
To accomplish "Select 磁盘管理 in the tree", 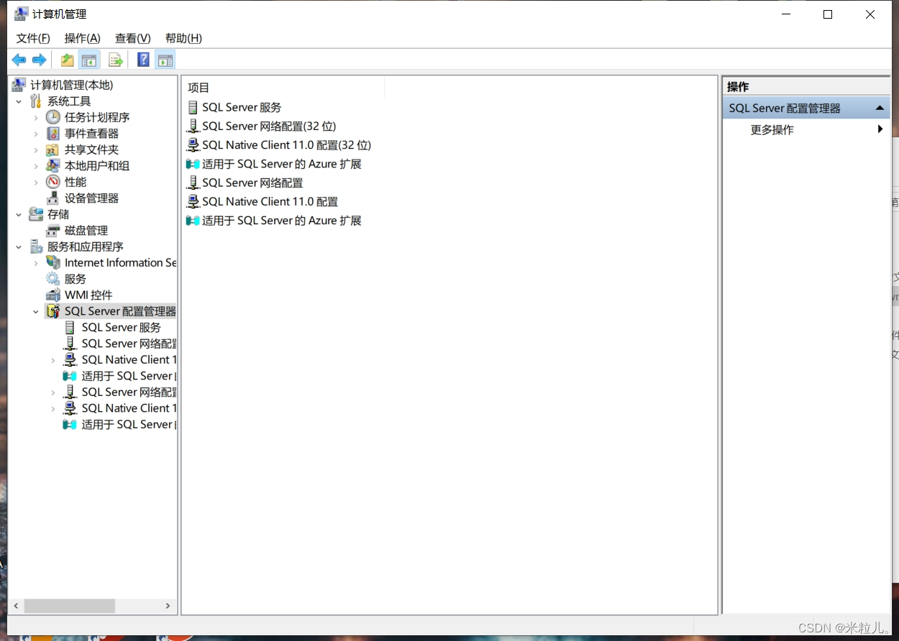I will click(86, 231).
